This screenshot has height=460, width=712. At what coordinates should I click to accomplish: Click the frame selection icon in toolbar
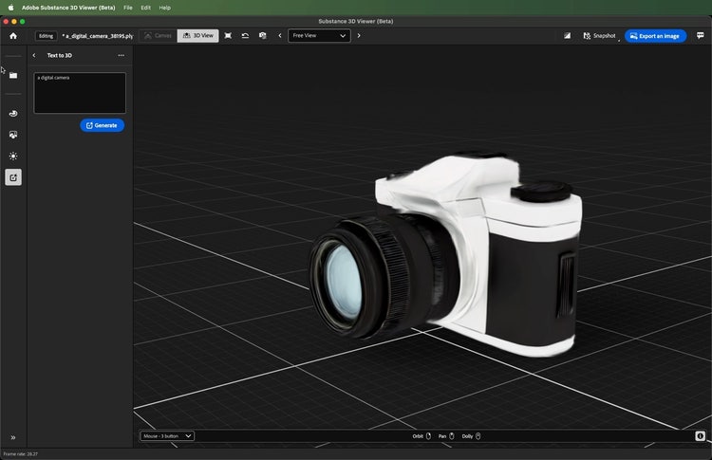click(228, 35)
